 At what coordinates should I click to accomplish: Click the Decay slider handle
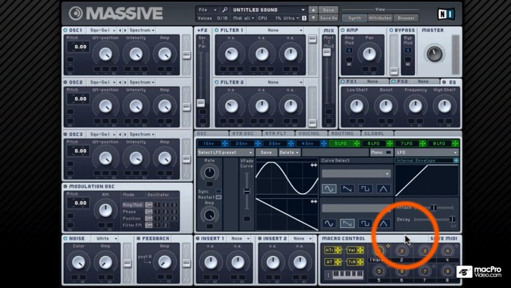452,219
